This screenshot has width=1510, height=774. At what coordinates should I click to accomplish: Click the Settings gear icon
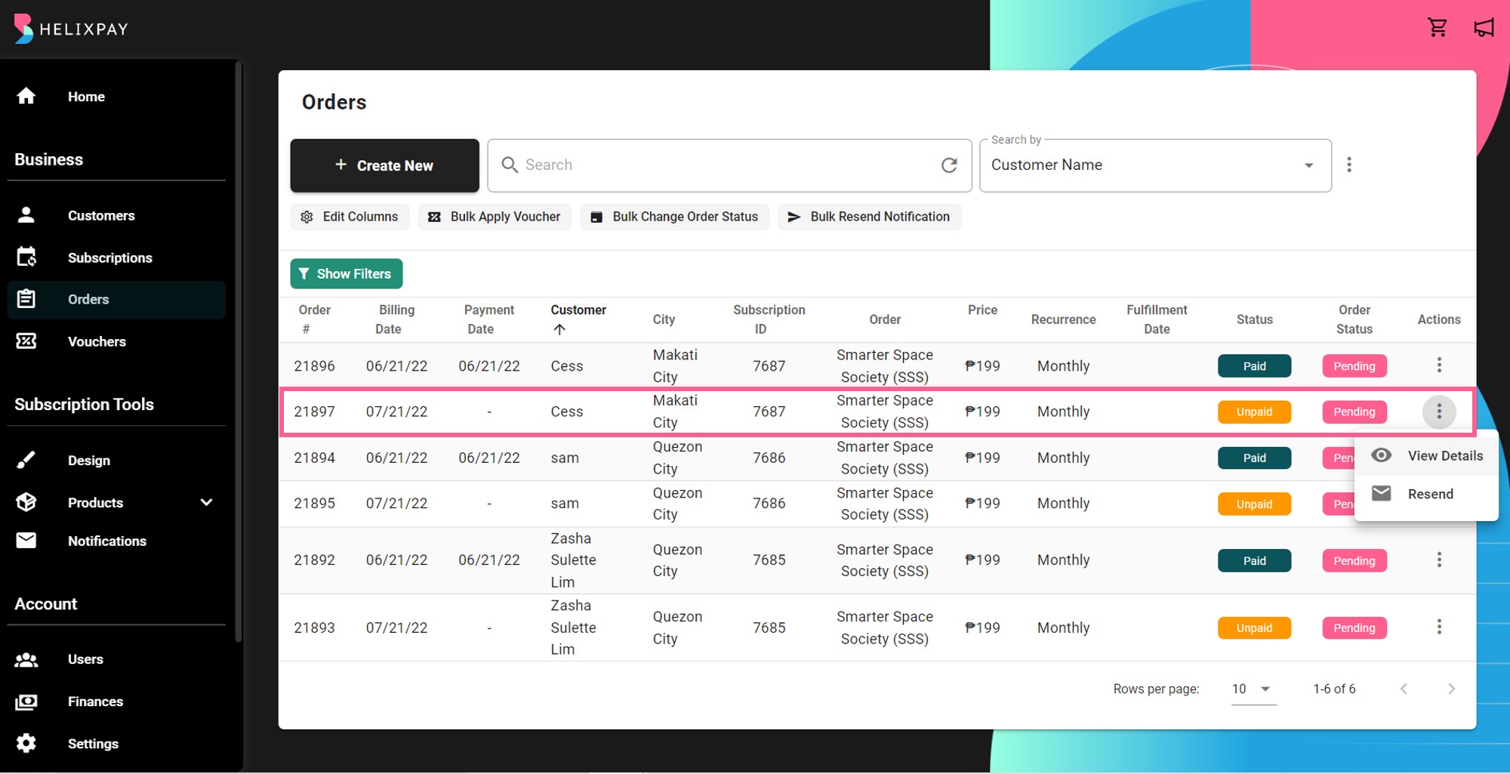pos(26,743)
